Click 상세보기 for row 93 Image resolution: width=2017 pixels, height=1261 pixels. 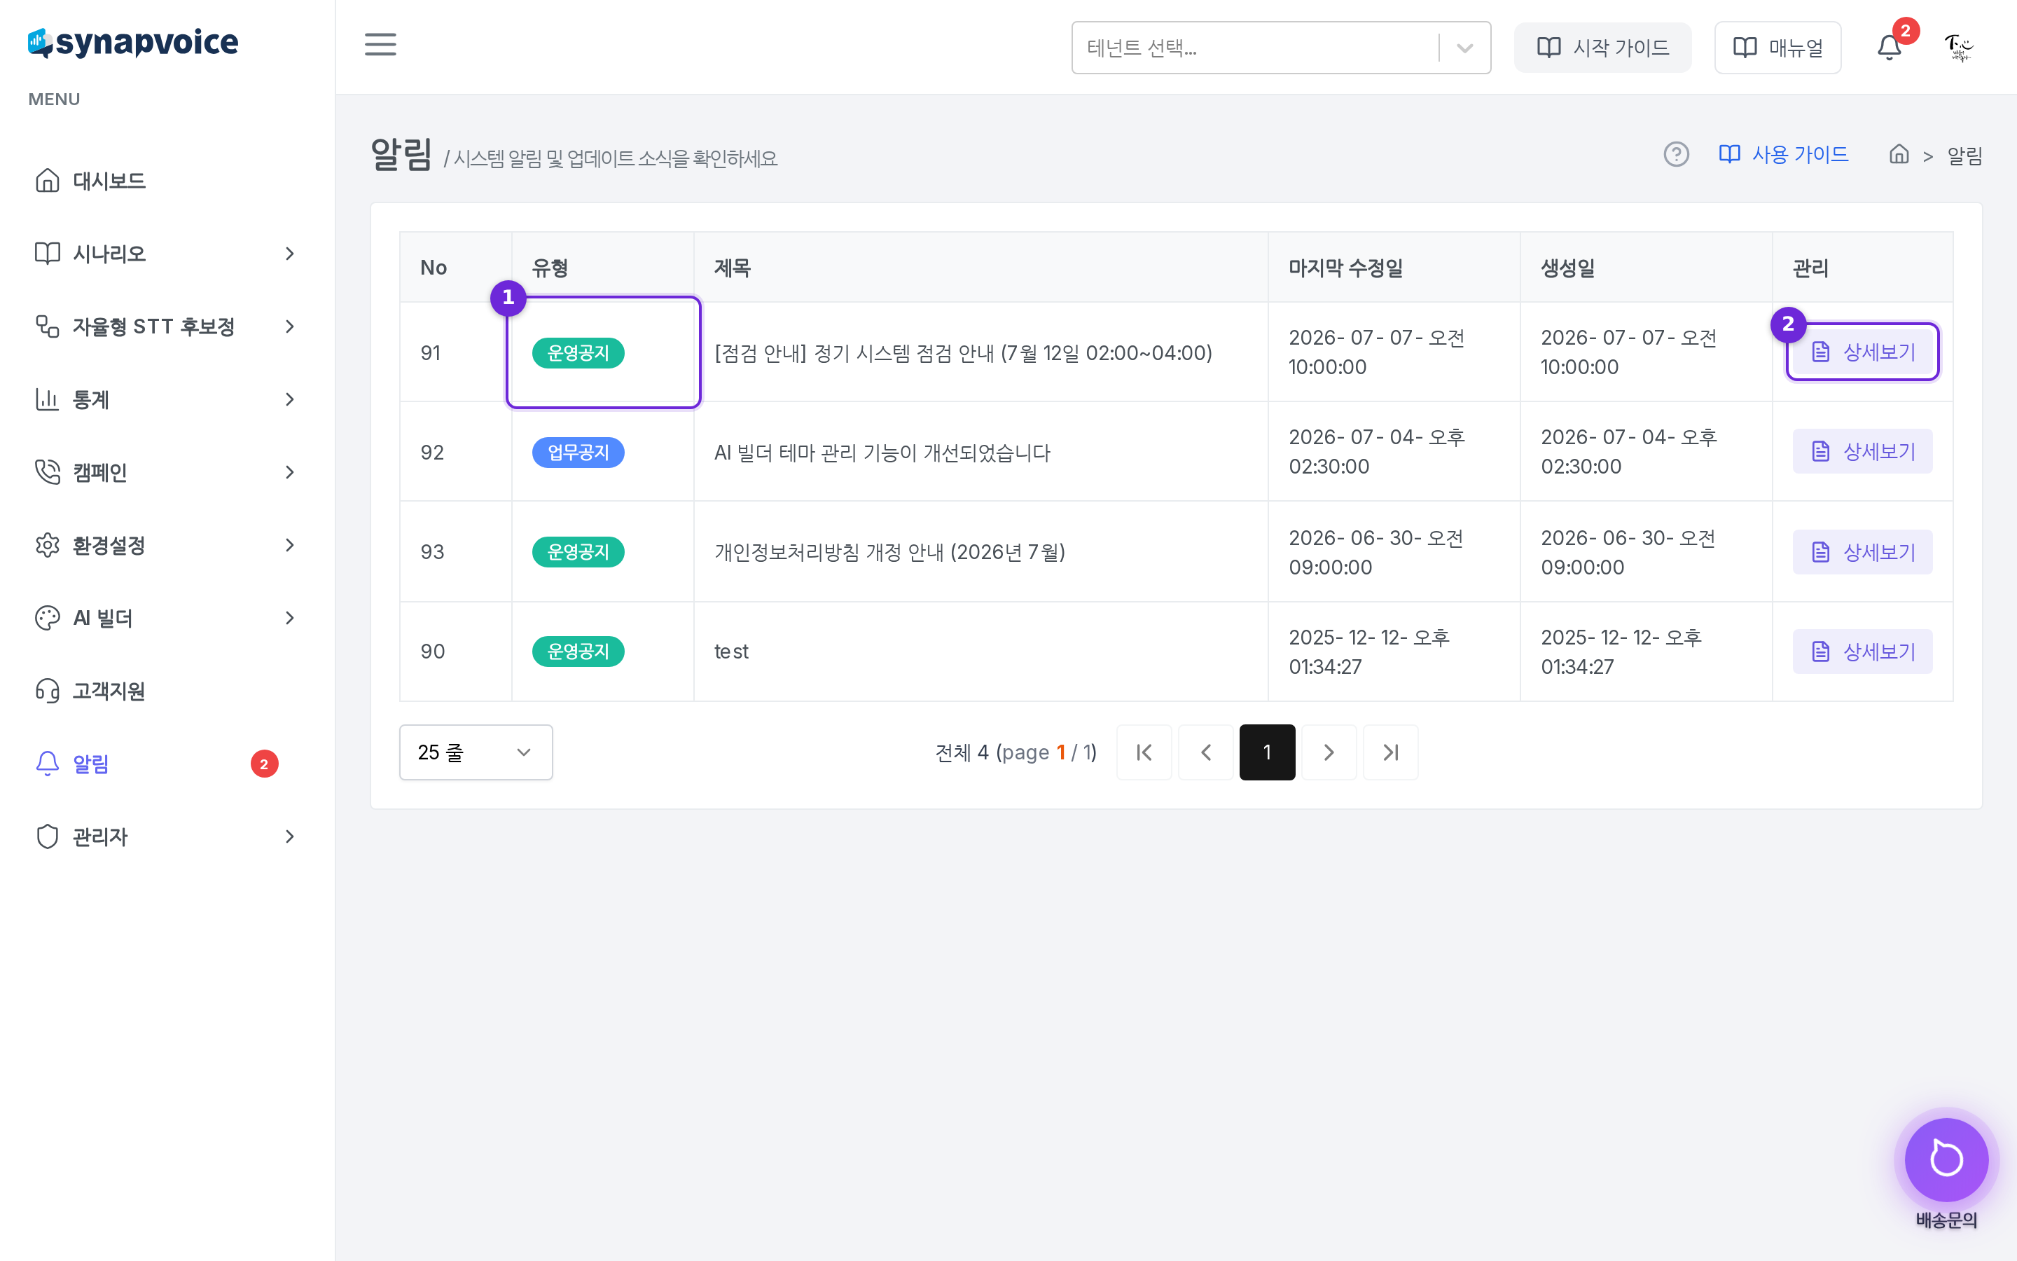(x=1862, y=552)
